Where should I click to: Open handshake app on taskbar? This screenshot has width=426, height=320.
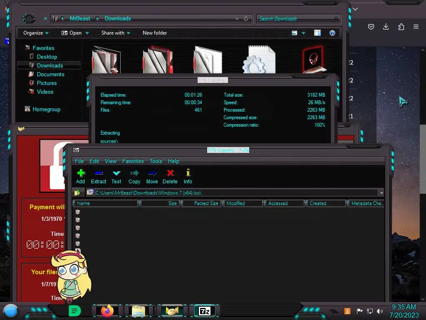tap(172, 311)
